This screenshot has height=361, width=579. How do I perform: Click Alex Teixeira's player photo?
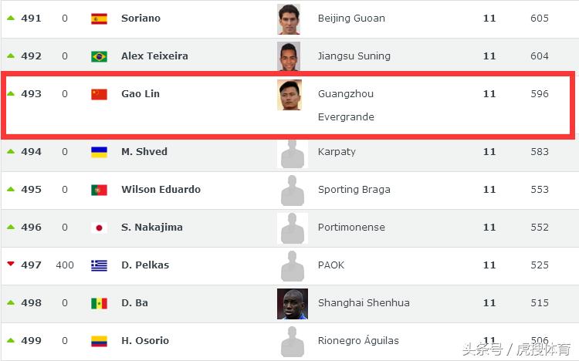(x=289, y=56)
